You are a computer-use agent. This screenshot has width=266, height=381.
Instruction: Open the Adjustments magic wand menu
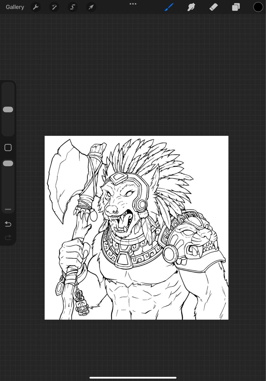[54, 7]
